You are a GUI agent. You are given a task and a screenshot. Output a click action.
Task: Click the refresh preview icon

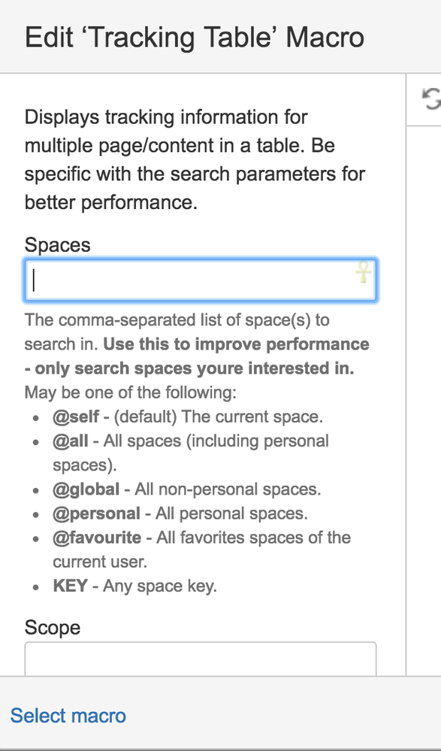click(x=432, y=99)
